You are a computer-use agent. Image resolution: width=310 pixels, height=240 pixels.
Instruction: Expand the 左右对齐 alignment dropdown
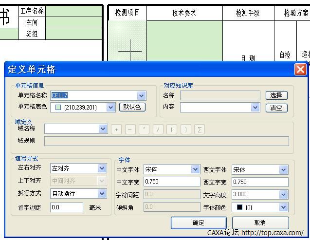pos(102,168)
